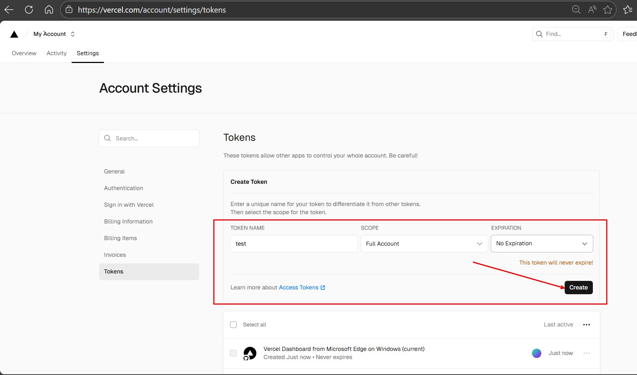Open Billing Information in the sidebar
Viewport: 637px width, 375px height.
pyautogui.click(x=128, y=222)
